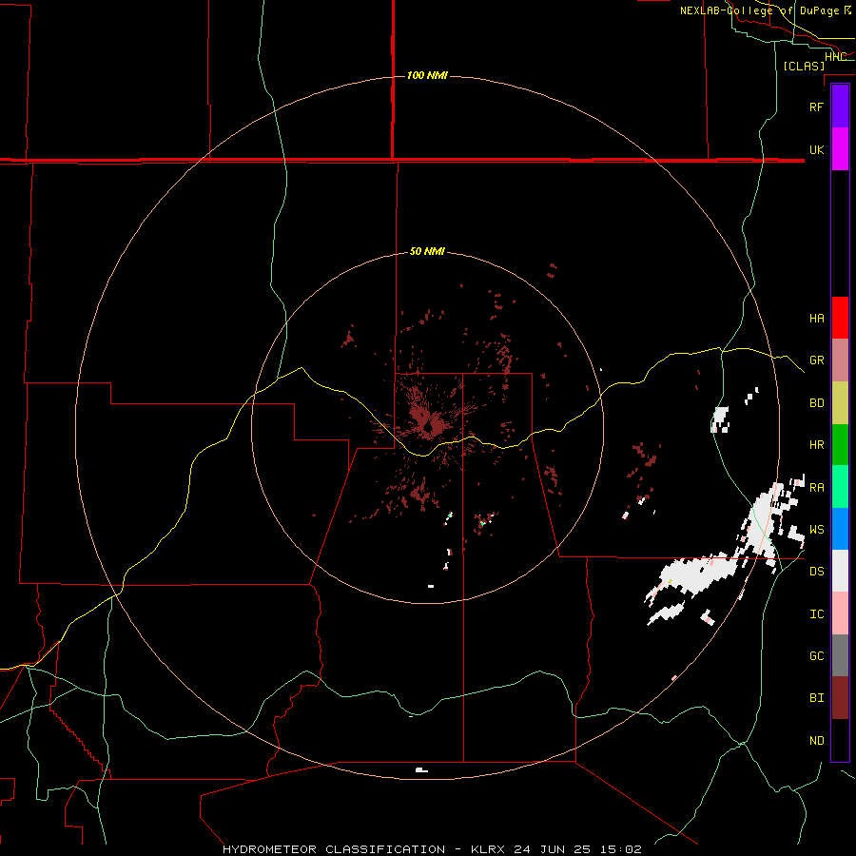Click the 15:02 timestamp

621,849
